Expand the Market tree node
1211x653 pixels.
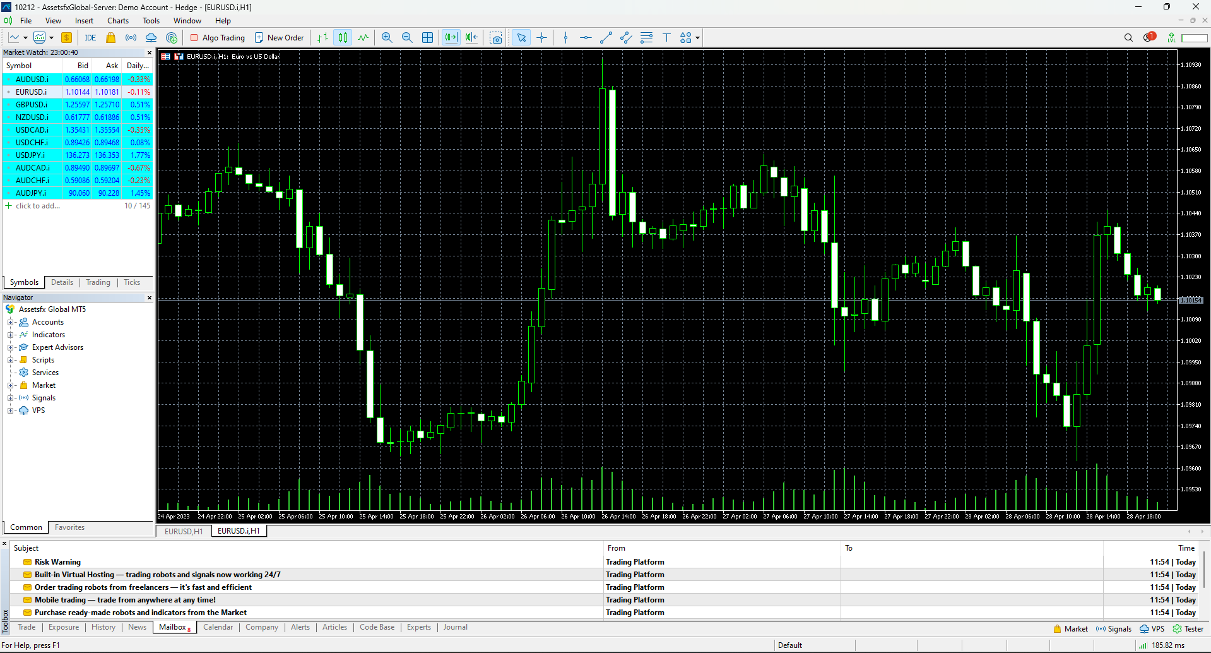coord(10,385)
